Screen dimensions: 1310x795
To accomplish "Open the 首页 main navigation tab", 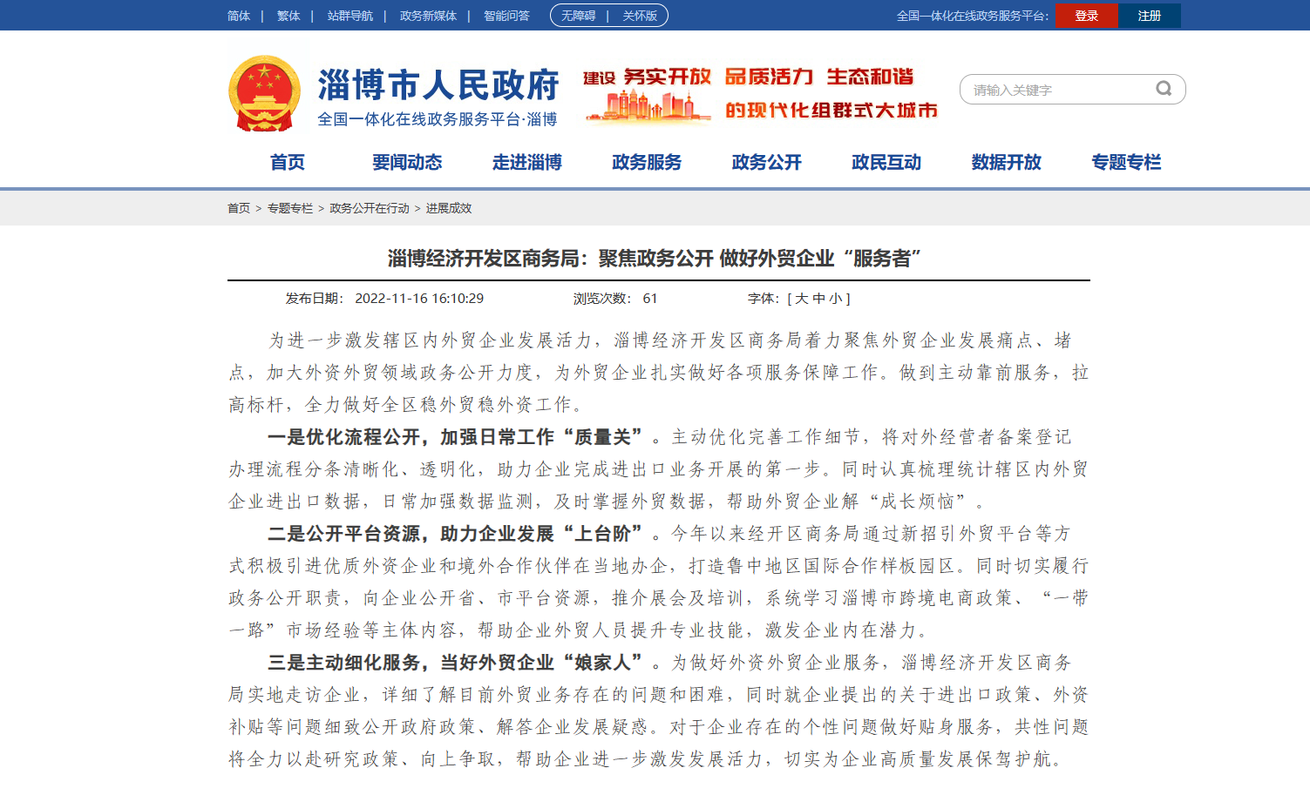I will tap(288, 162).
